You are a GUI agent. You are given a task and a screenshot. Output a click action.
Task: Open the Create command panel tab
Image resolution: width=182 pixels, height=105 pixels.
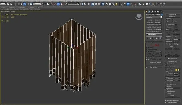[146, 12]
